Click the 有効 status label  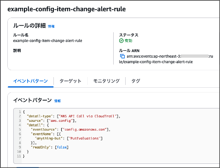(128, 41)
